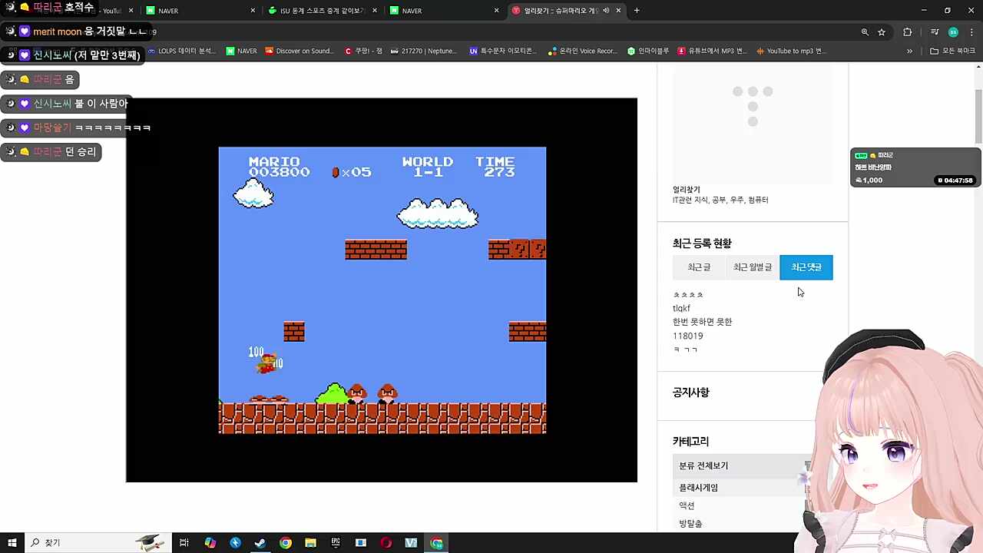Open the Windows Start menu
The image size is (983, 553).
tap(12, 542)
